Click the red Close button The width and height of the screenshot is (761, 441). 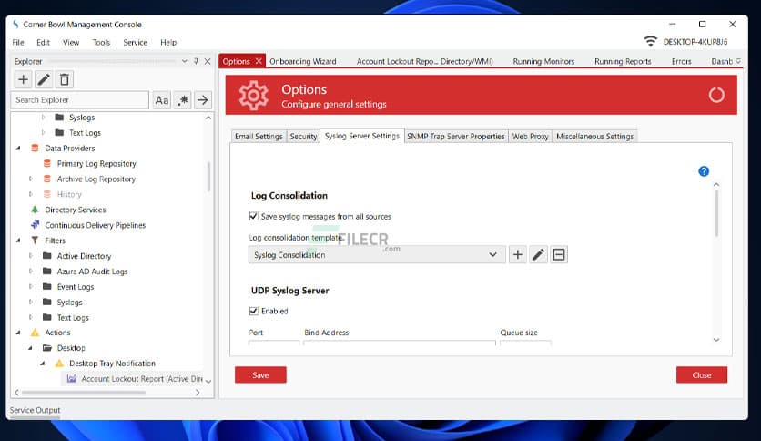coord(702,375)
